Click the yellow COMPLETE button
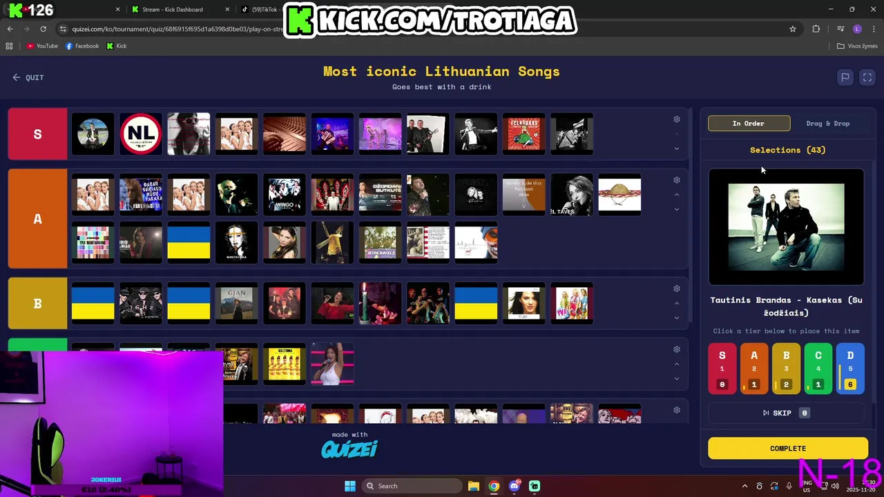 [788, 449]
